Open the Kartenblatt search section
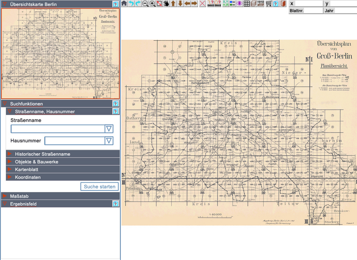 [x=26, y=169]
